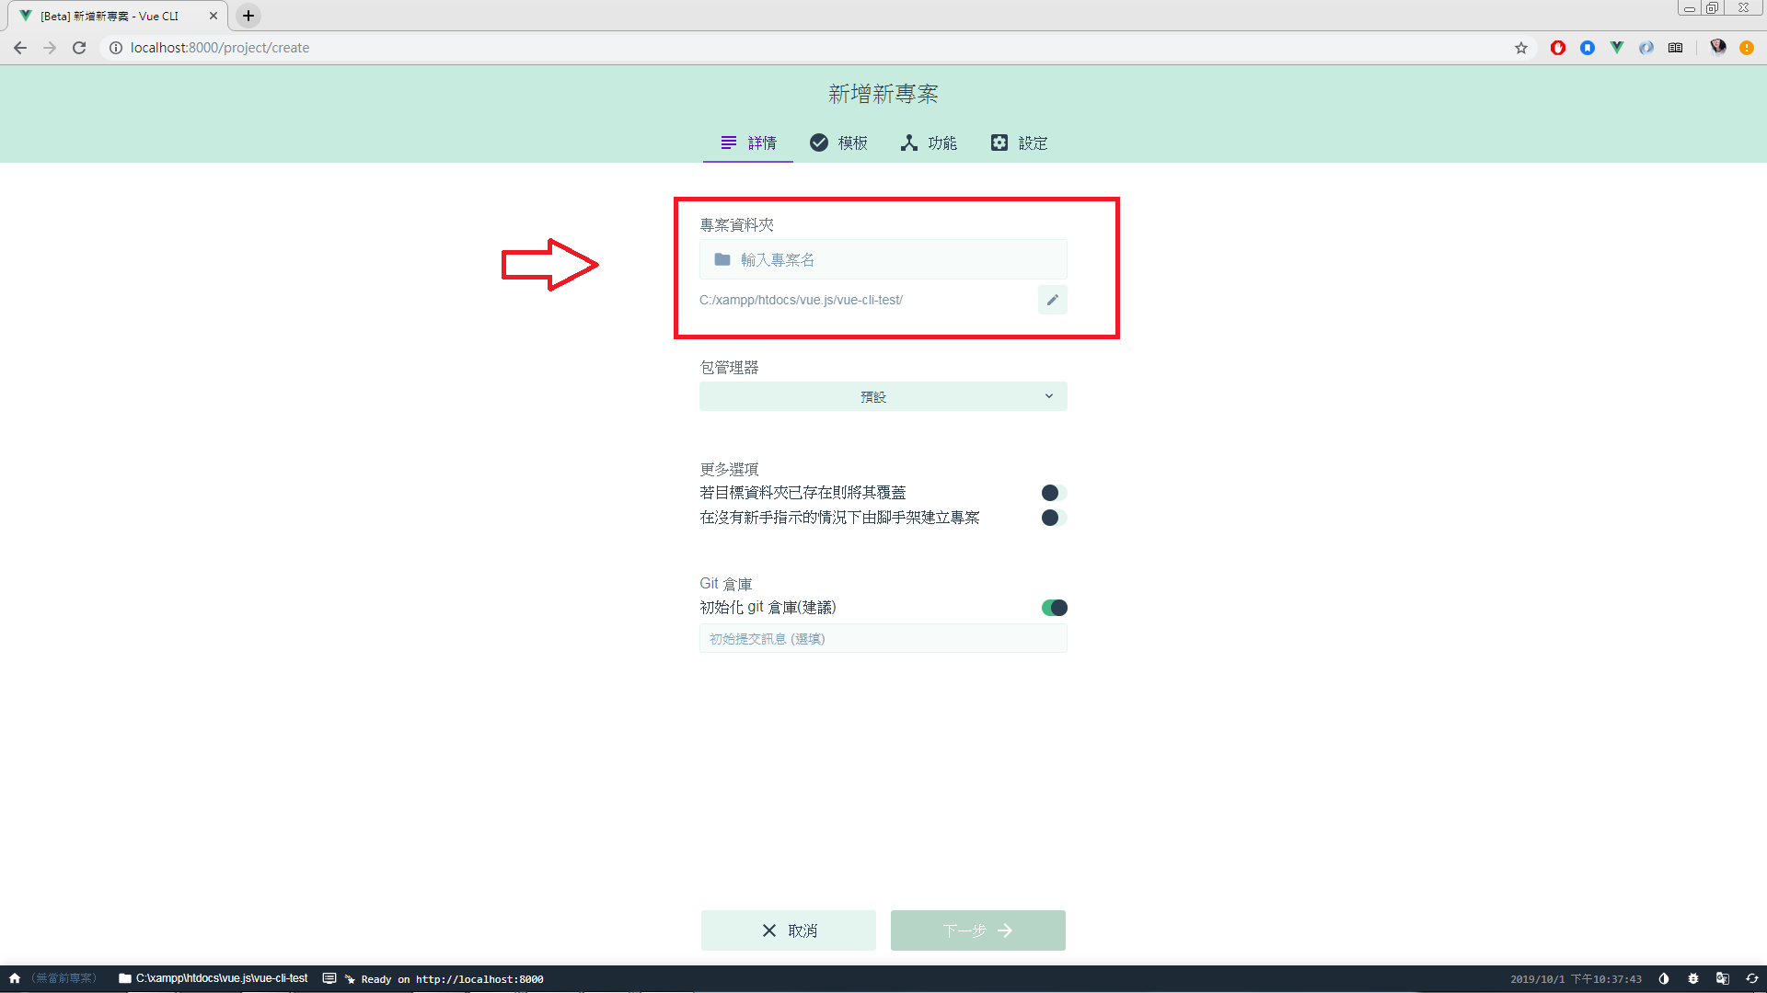Click the package manager dropdown chevron
The height and width of the screenshot is (993, 1767).
pos(1049,396)
